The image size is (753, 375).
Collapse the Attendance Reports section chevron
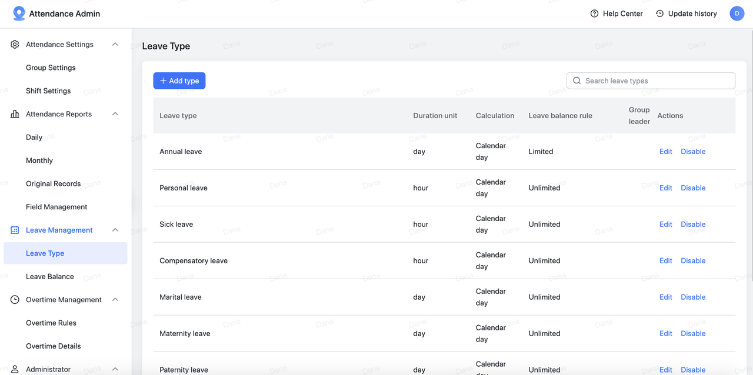click(x=115, y=114)
